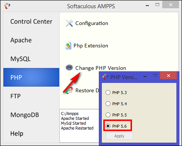Minimize the Softaculous AMPPS window
The width and height of the screenshot is (182, 146).
tap(147, 6)
